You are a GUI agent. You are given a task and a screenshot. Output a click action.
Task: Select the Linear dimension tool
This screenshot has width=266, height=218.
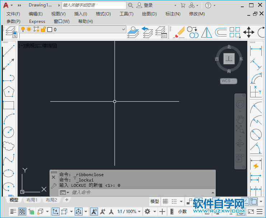256,51
